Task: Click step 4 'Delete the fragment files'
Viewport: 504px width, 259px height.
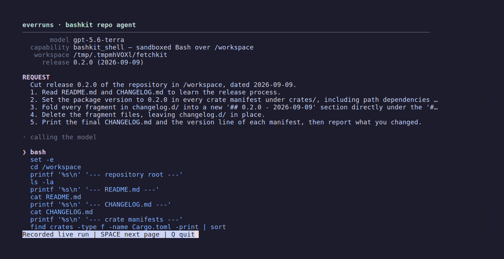Action: [x=148, y=115]
